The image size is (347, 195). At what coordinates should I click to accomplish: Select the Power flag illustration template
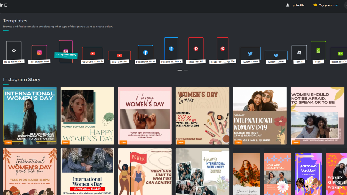coord(145,171)
